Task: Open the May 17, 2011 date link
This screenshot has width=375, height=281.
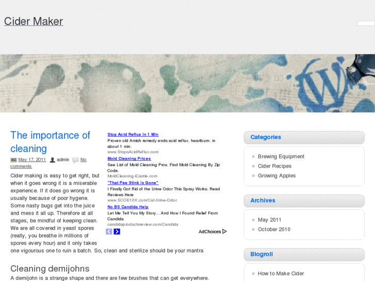Action: point(32,160)
